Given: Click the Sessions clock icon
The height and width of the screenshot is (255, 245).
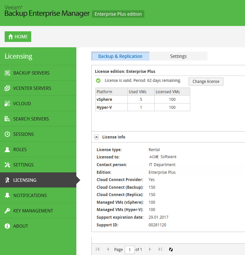Looking at the screenshot, I should [7, 134].
